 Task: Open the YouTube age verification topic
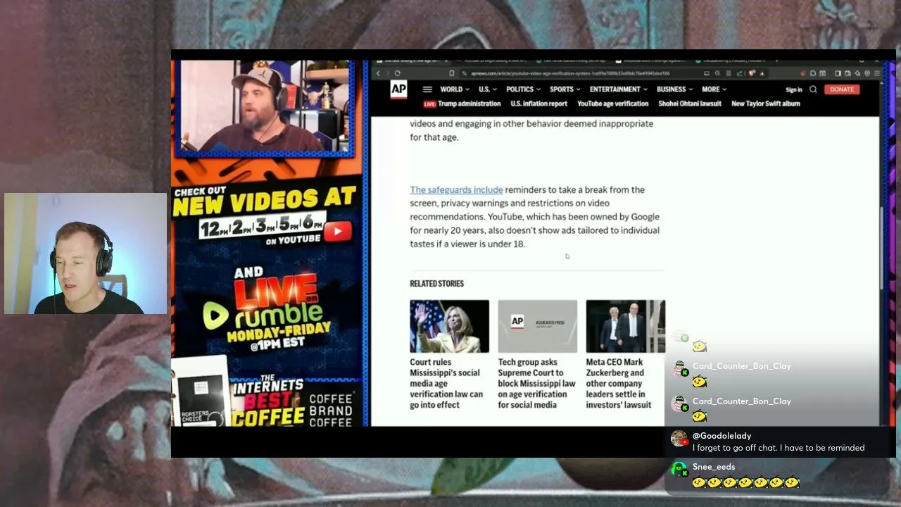tap(612, 104)
